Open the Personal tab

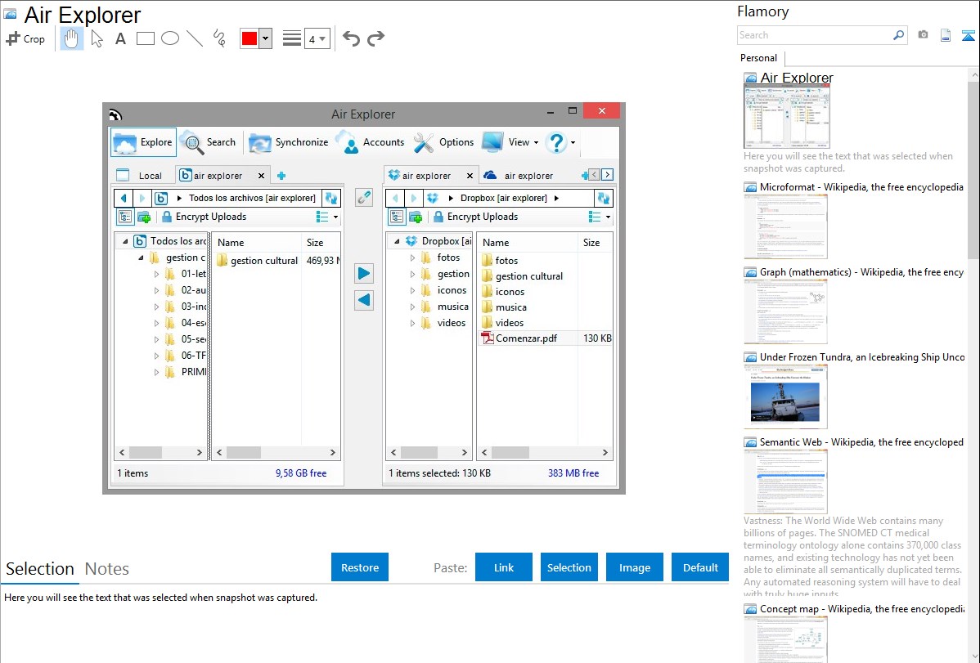point(759,58)
